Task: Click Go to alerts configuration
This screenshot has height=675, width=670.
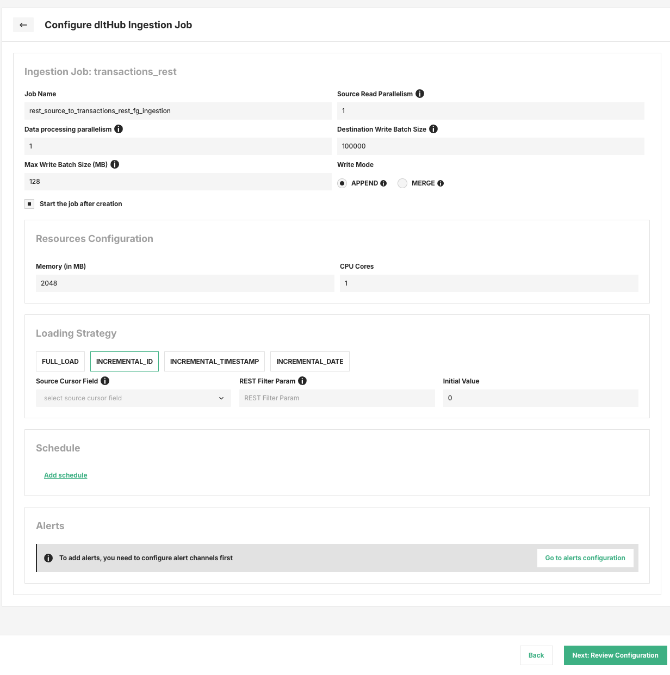Action: (x=585, y=558)
